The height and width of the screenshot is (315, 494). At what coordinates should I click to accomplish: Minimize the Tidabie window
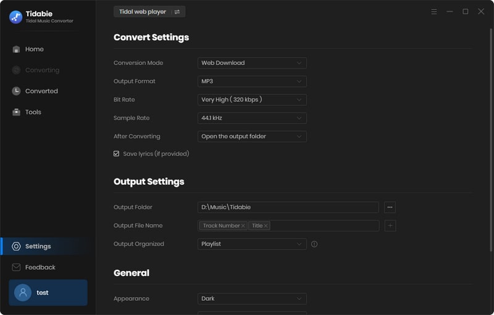(x=450, y=12)
